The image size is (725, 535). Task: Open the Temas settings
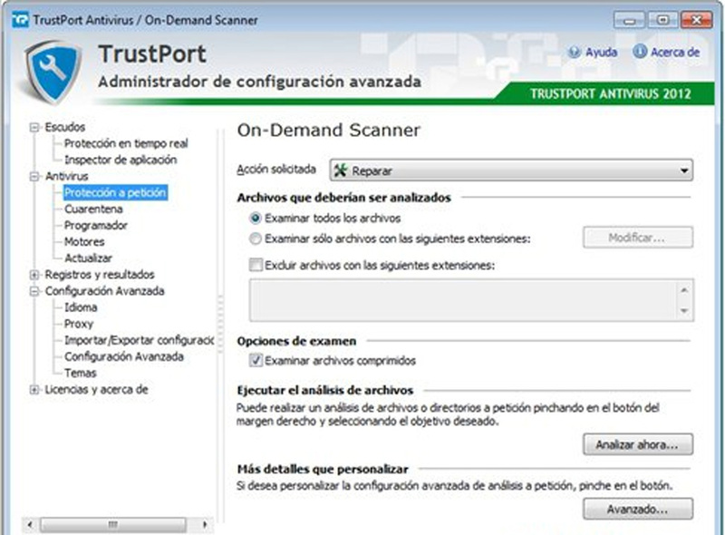[x=81, y=373]
